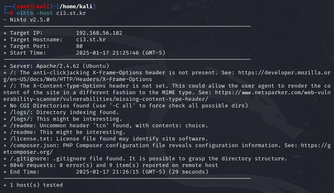Screen dimensions: 334x193
Task: Click the /home/kali path in prompt
Action: (76, 7)
